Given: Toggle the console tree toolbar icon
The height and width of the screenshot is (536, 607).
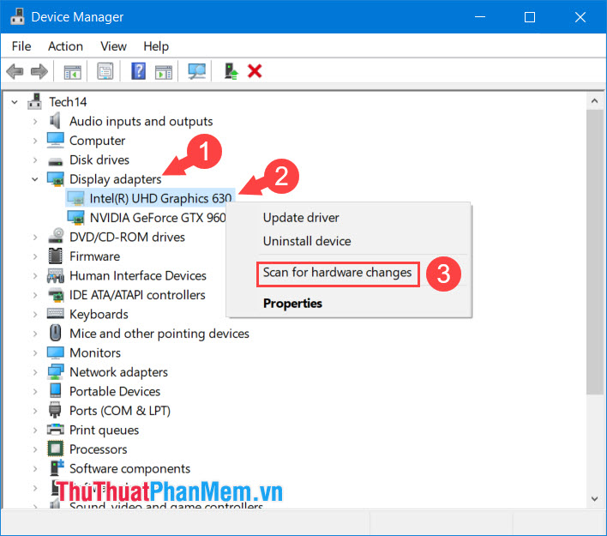Looking at the screenshot, I should [72, 72].
